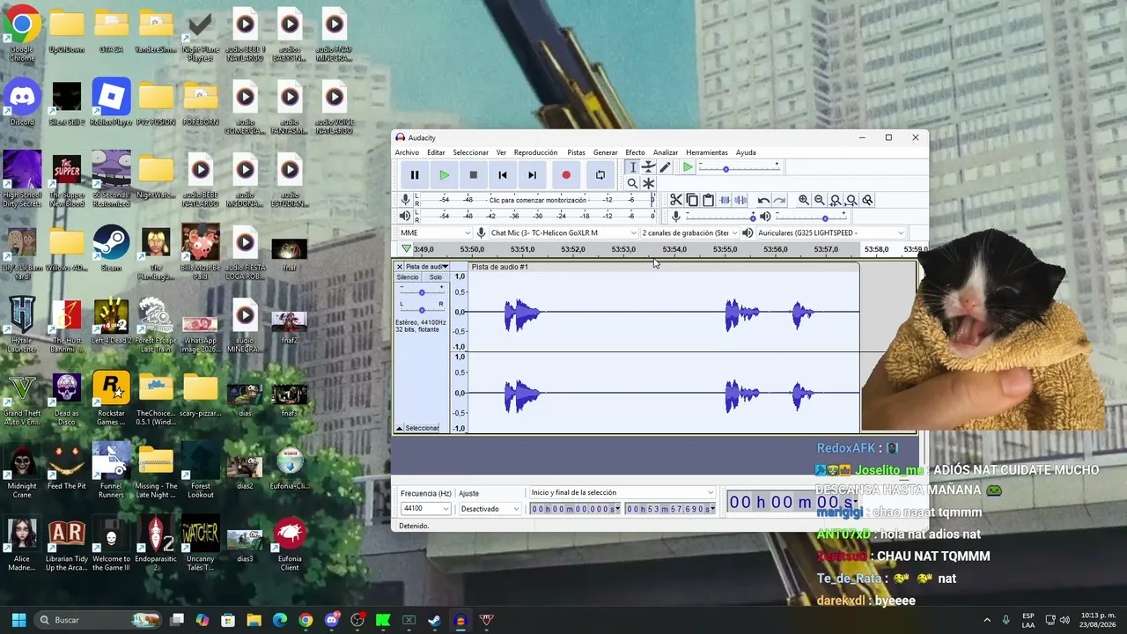1127x634 pixels.
Task: Click the playback volume slider
Action: [x=810, y=216]
